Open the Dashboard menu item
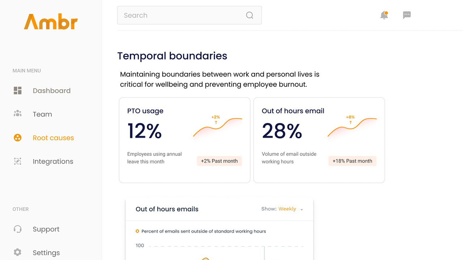 [x=51, y=91]
